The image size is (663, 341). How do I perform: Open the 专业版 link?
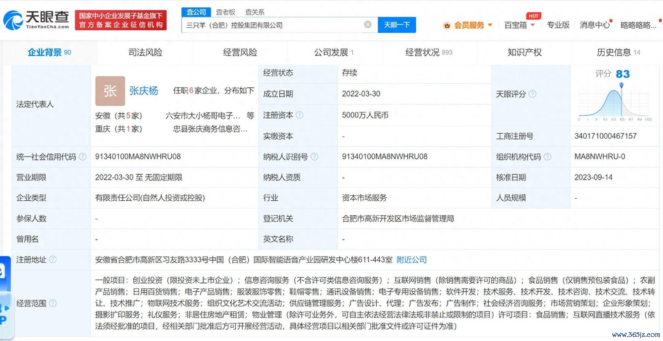(558, 25)
